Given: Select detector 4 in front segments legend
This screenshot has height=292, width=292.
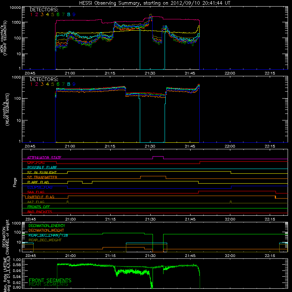Looking at the screenshot, I should [x=47, y=14].
